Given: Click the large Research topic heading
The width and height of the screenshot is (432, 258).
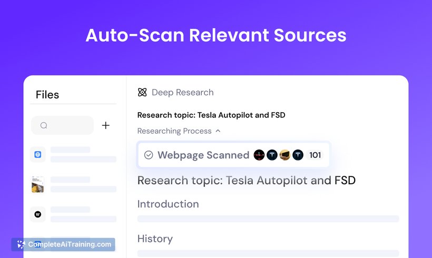Looking at the screenshot, I should [x=247, y=181].
